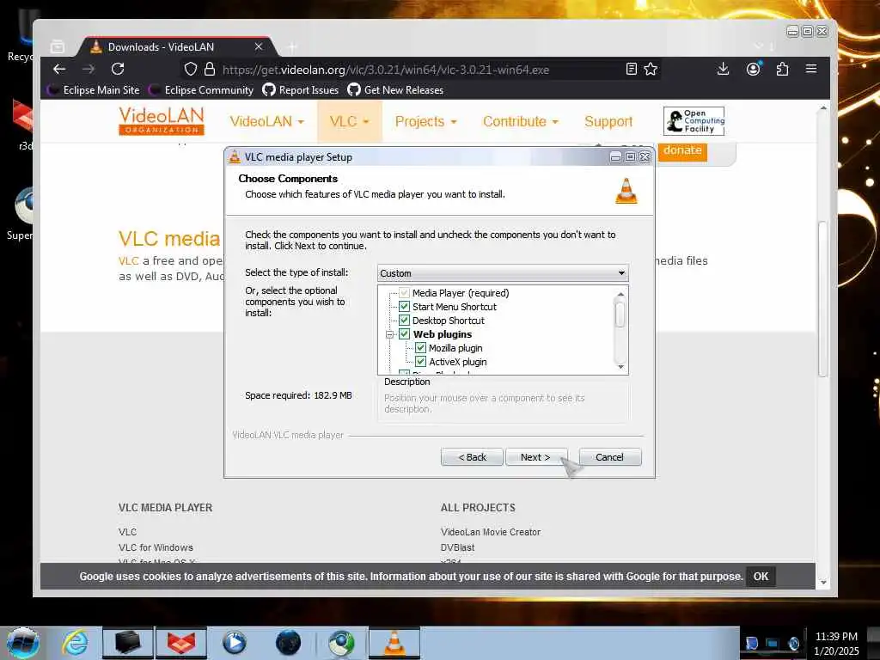Uncheck the Desktop Shortcut checkbox
This screenshot has width=880, height=660.
pos(404,321)
